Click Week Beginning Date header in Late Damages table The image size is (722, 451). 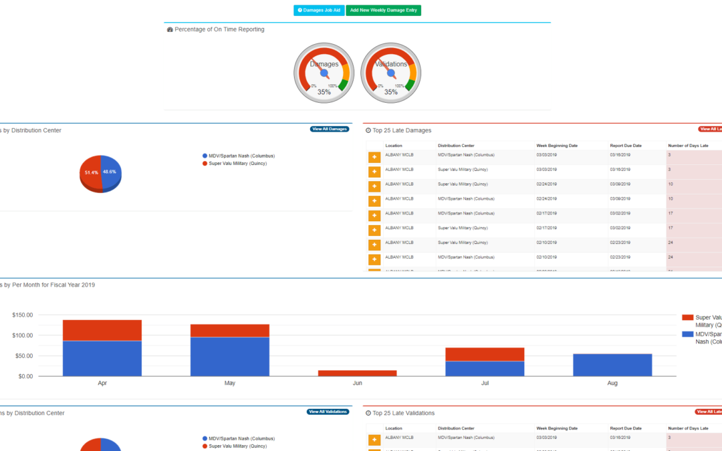point(557,146)
